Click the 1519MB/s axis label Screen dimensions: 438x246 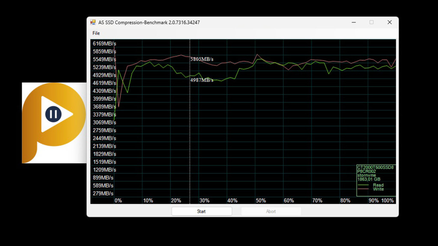[x=104, y=162]
